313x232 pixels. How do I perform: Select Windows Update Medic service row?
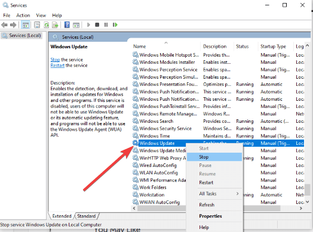[159, 150]
